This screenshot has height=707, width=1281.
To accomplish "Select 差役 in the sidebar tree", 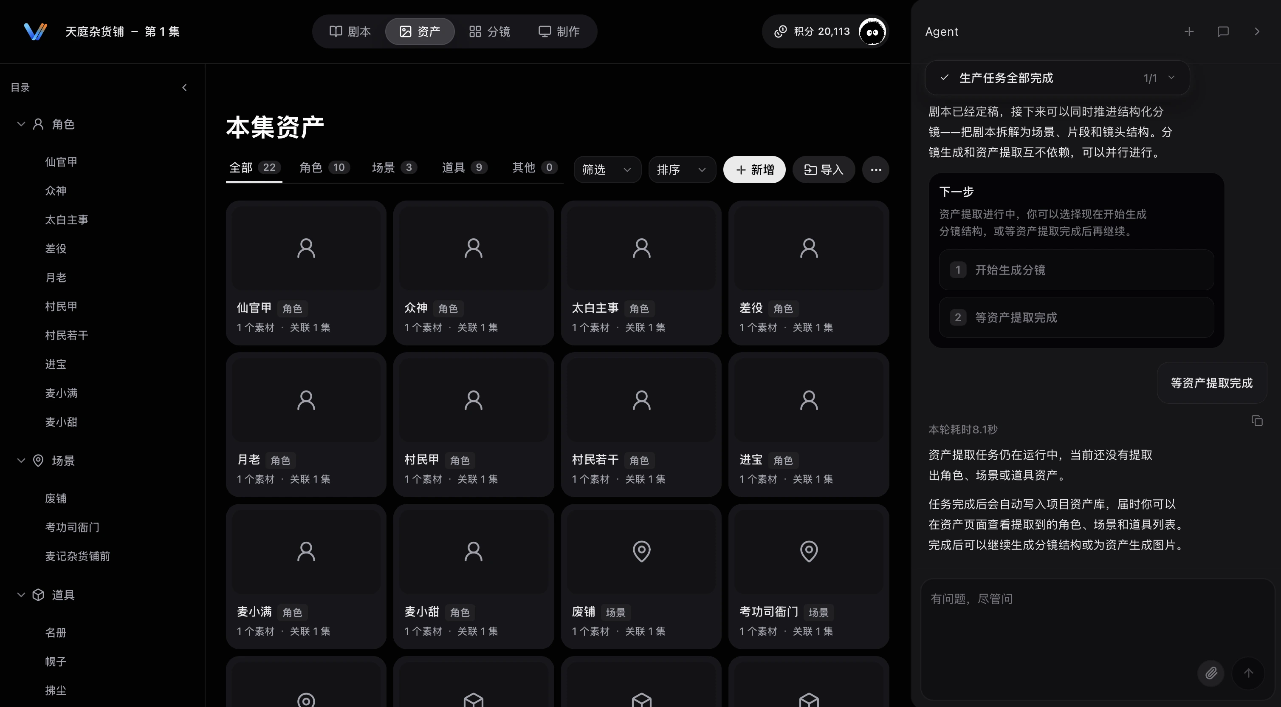I will pos(55,248).
